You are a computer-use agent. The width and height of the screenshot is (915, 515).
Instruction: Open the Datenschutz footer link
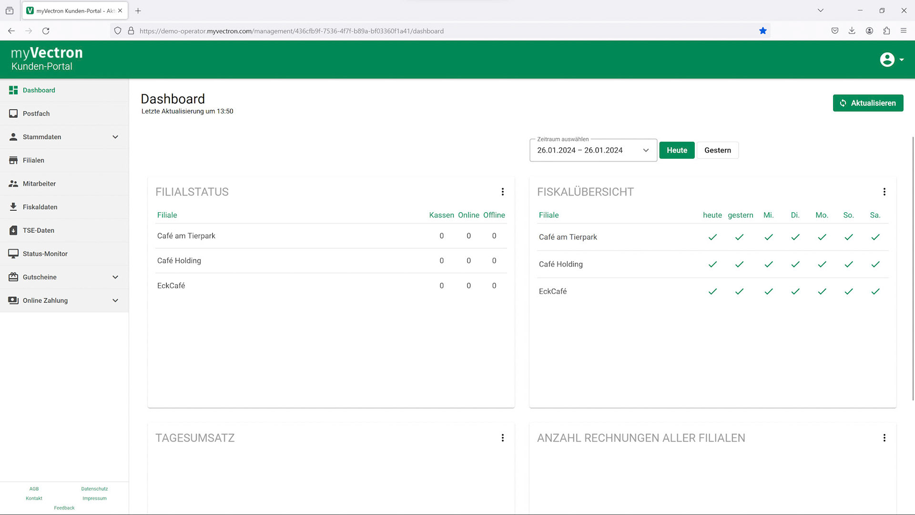94,489
